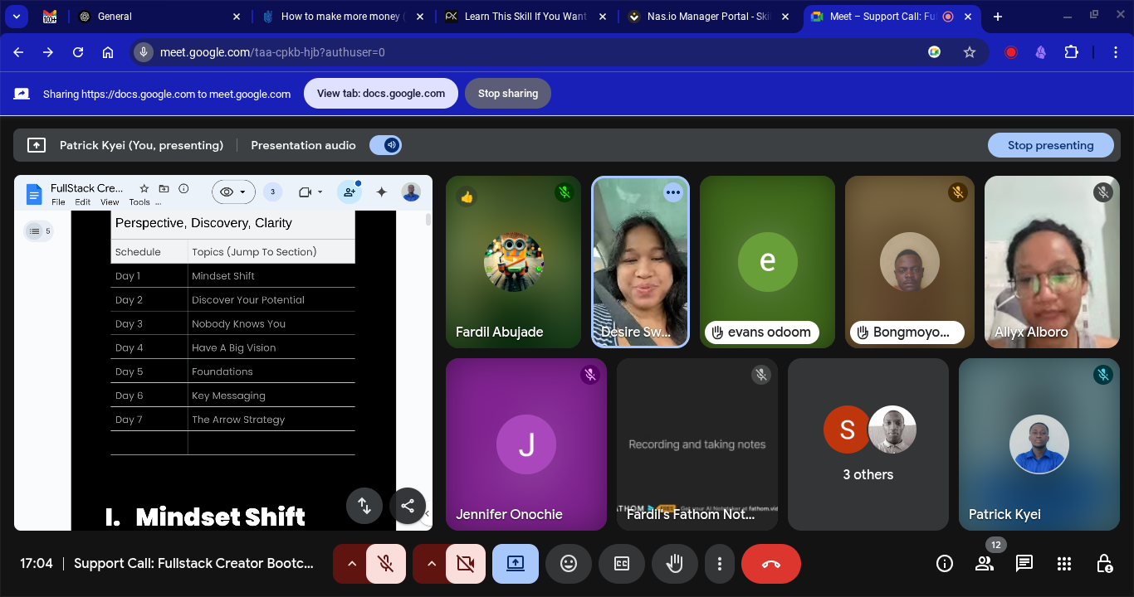
Task: Jump to Day 7 The Arrow Strategy
Action: pyautogui.click(x=238, y=420)
